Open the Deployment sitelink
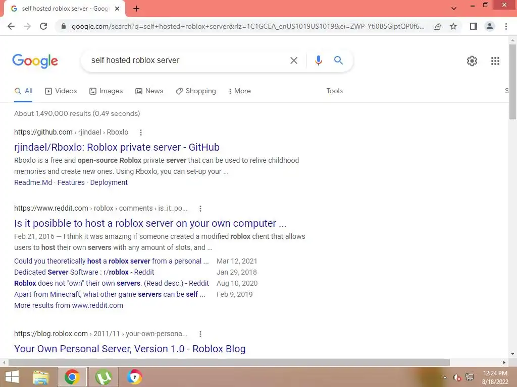 click(109, 182)
